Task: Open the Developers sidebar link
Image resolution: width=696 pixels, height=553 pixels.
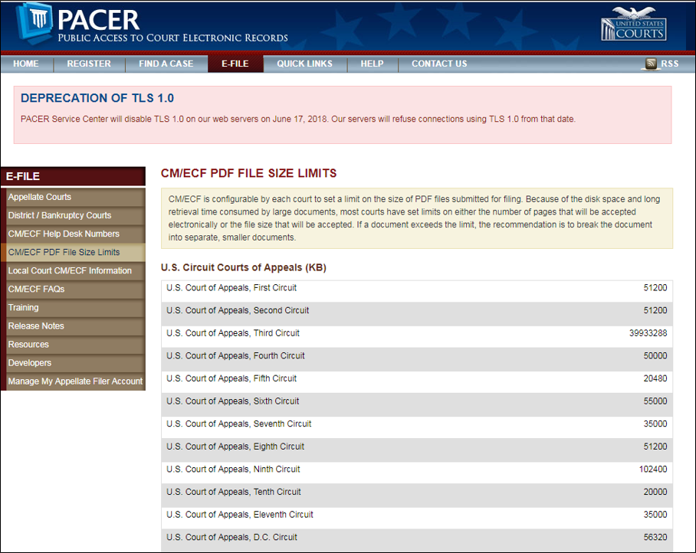Action: click(x=75, y=363)
